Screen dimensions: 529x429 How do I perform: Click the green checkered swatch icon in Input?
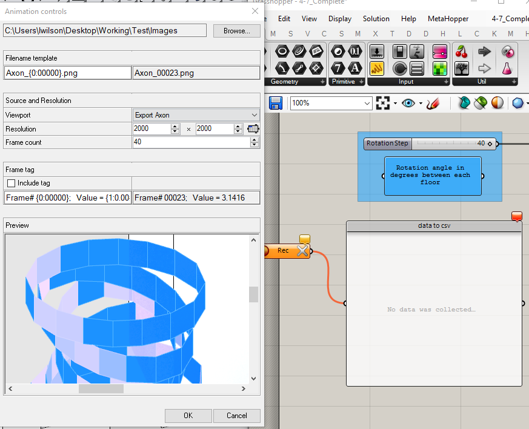coord(439,68)
